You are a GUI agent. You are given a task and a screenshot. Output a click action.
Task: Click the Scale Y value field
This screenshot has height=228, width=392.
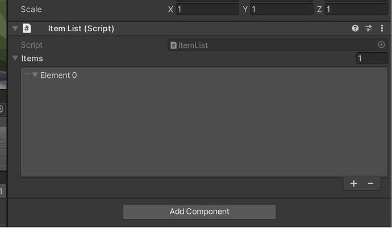coord(281,10)
